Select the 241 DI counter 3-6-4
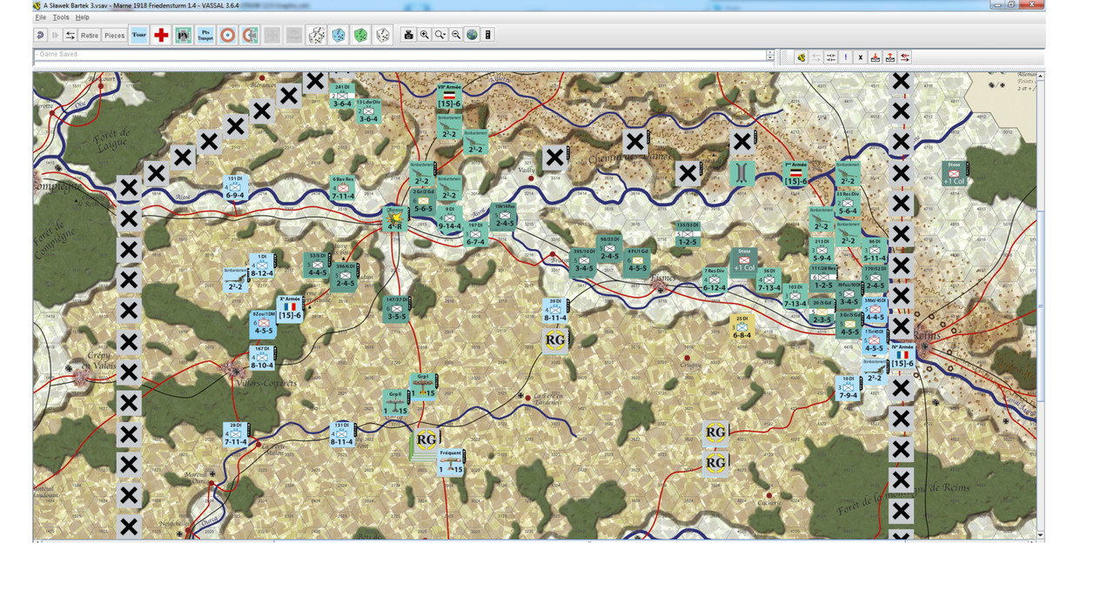 342,97
